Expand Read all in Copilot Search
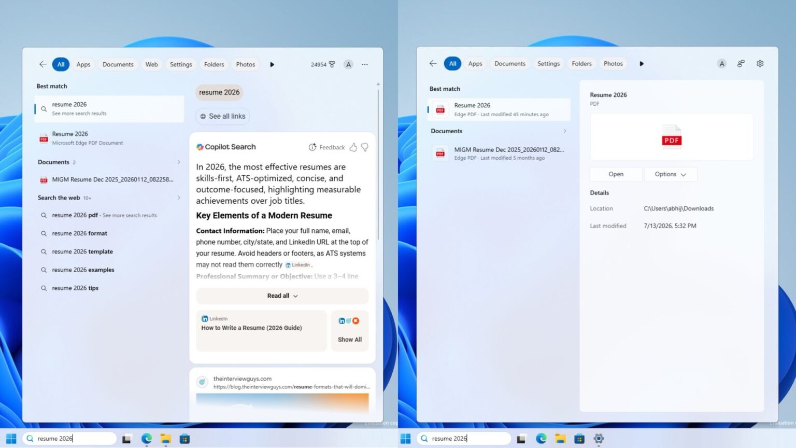796x448 pixels. (x=282, y=296)
